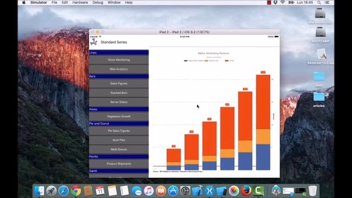Click Dropbox icon in menu bar
Viewport: 352px width, 198px height.
point(276,2)
